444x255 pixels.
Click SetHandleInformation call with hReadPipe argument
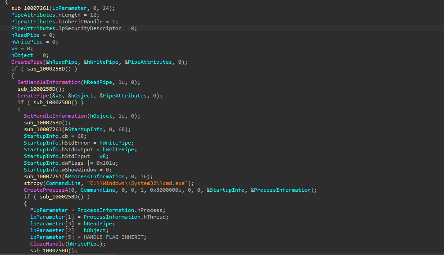pyautogui.click(x=49, y=82)
